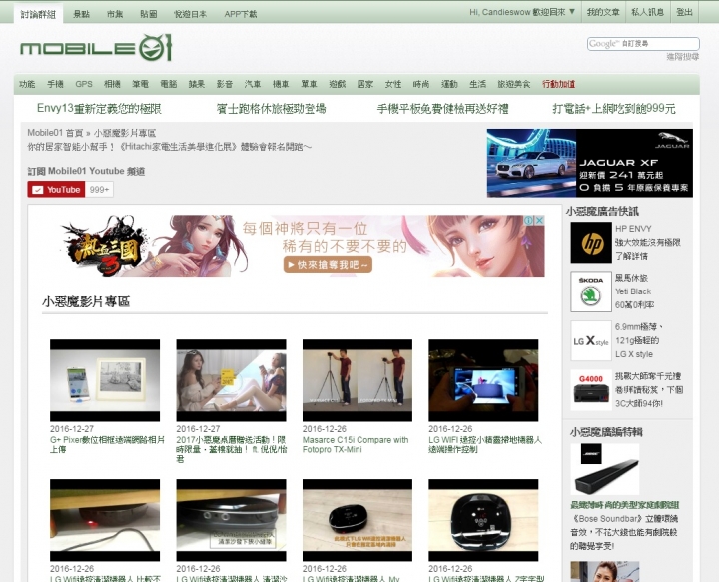Open the 遊戲 category menu
Screen dimensions: 719x582
pyautogui.click(x=338, y=84)
